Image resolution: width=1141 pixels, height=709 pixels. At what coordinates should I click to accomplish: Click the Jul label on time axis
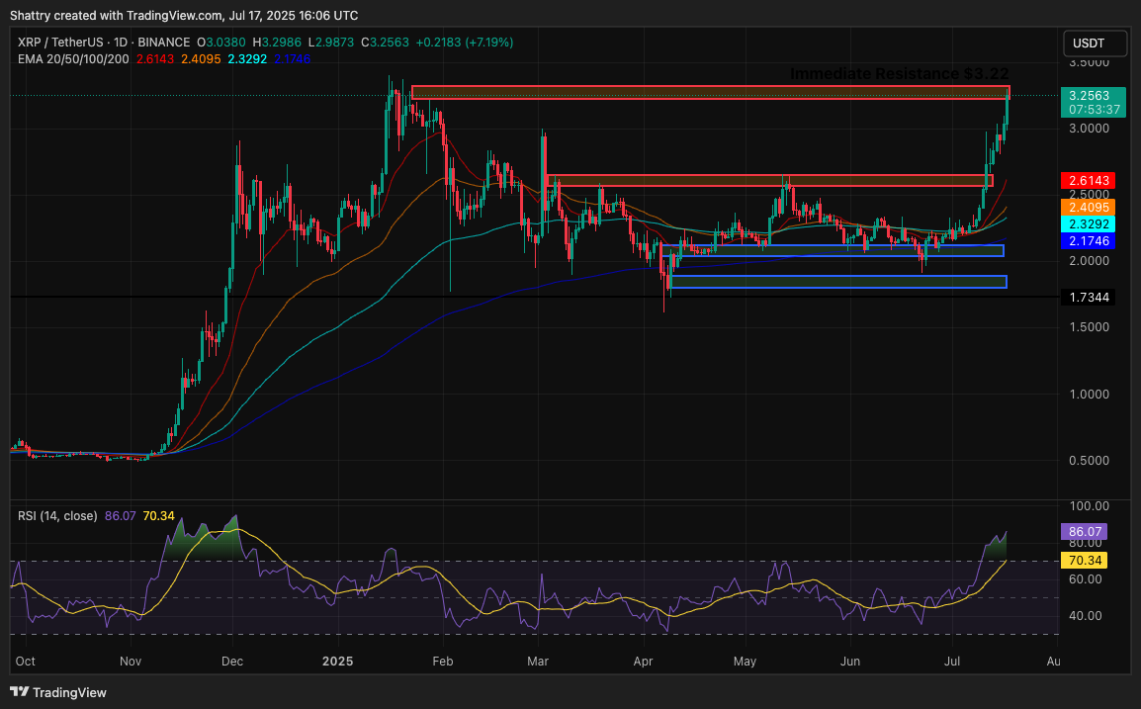(x=953, y=661)
